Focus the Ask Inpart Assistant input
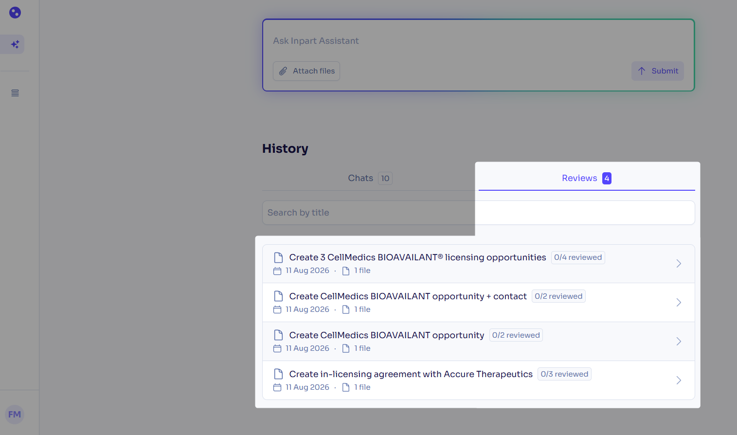 pyautogui.click(x=479, y=41)
